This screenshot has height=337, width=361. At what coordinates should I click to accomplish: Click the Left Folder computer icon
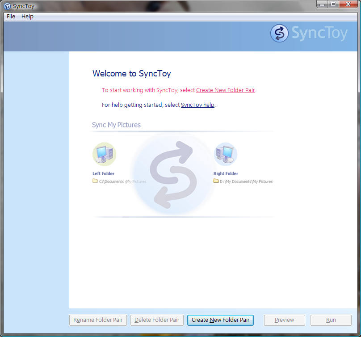coord(104,154)
